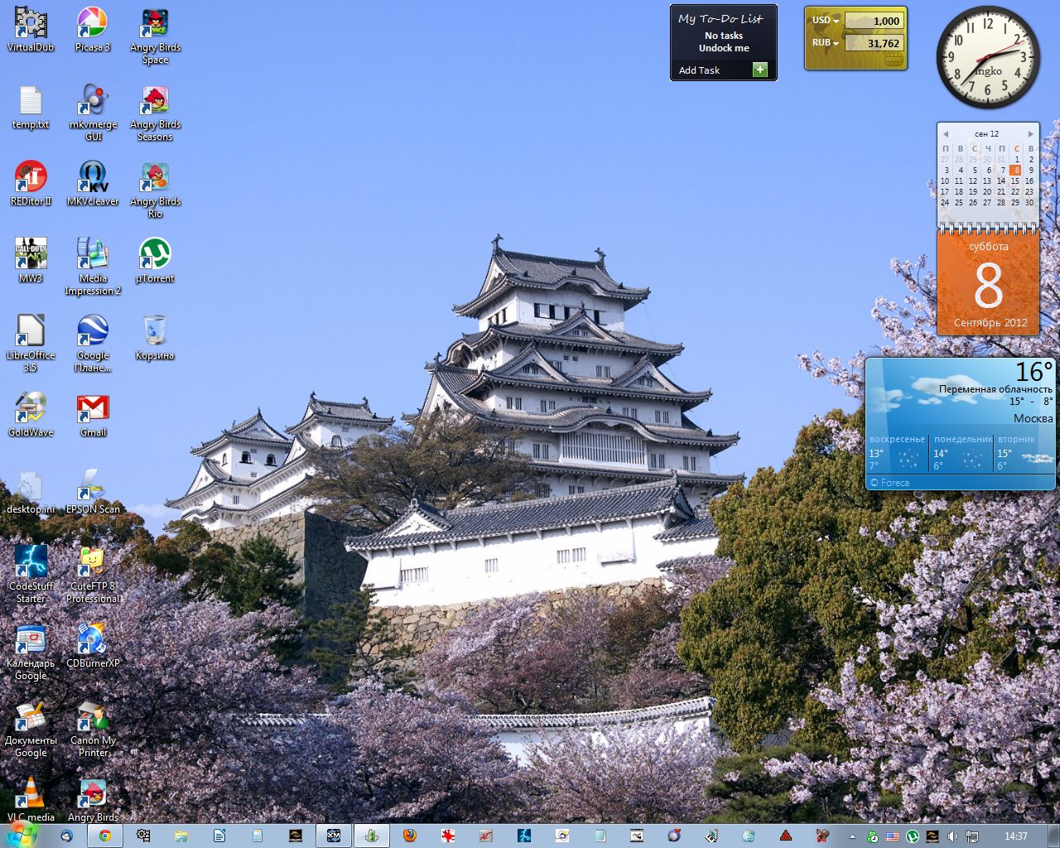Click the Firefox icon in the taskbar
The height and width of the screenshot is (848, 1060).
tap(409, 836)
